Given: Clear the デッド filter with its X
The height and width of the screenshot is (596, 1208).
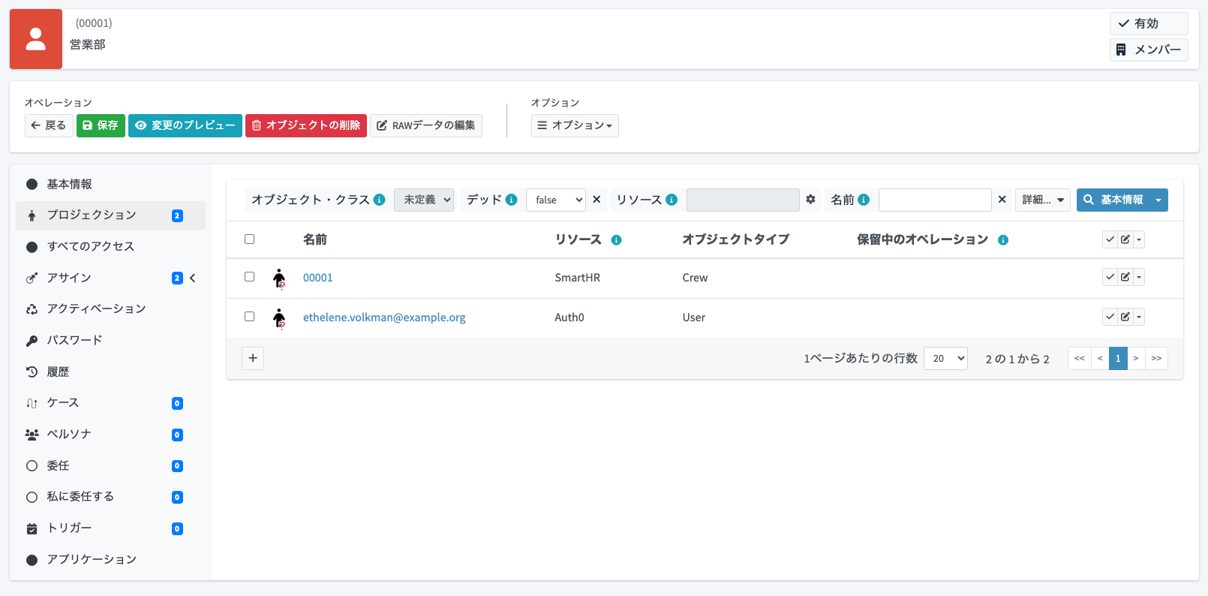Looking at the screenshot, I should 596,200.
